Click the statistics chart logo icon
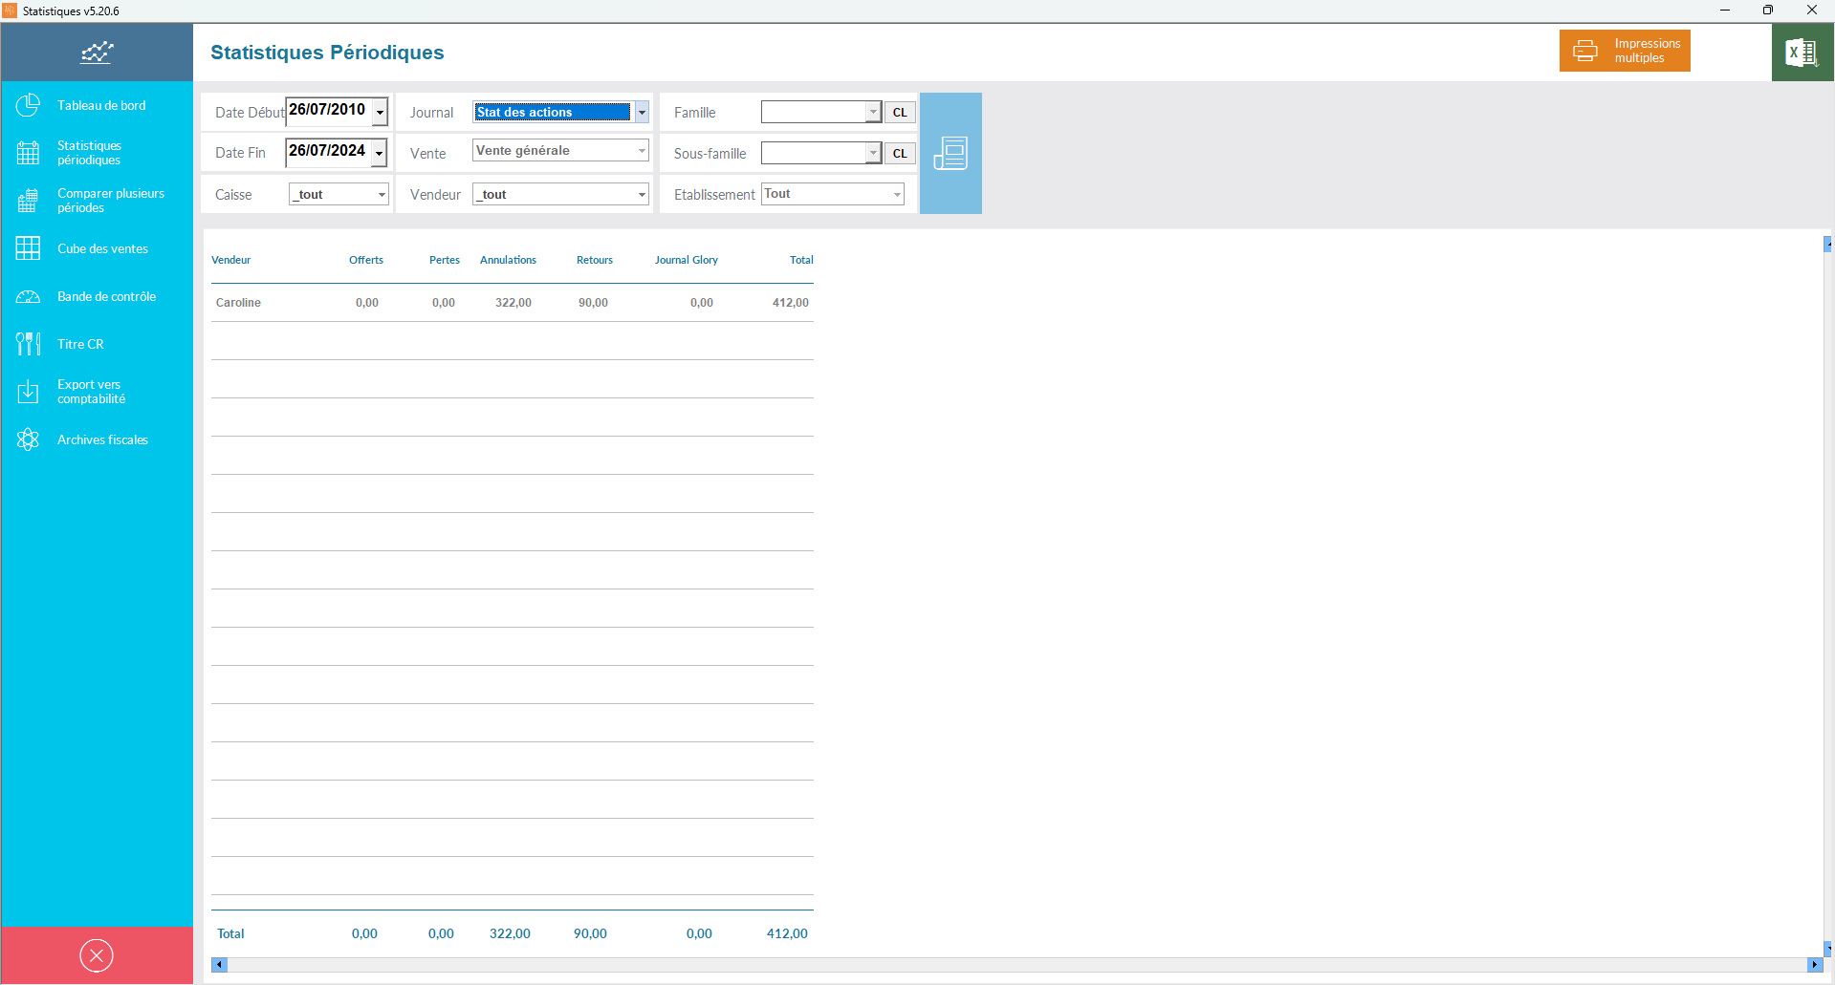This screenshot has width=1835, height=985. click(97, 53)
